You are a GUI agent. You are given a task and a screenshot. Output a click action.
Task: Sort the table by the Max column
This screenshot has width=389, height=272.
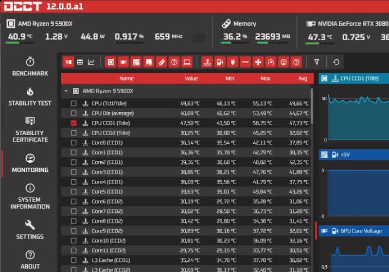tap(265, 78)
